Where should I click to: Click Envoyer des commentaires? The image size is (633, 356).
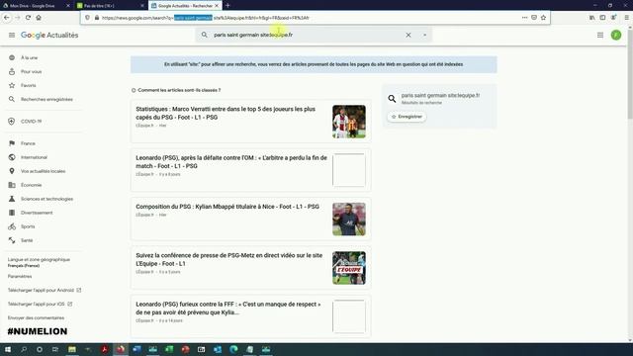click(36, 317)
